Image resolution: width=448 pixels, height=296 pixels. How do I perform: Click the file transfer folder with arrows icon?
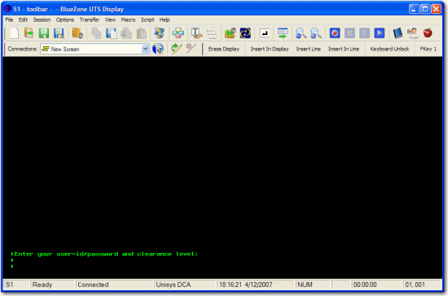[x=231, y=33]
